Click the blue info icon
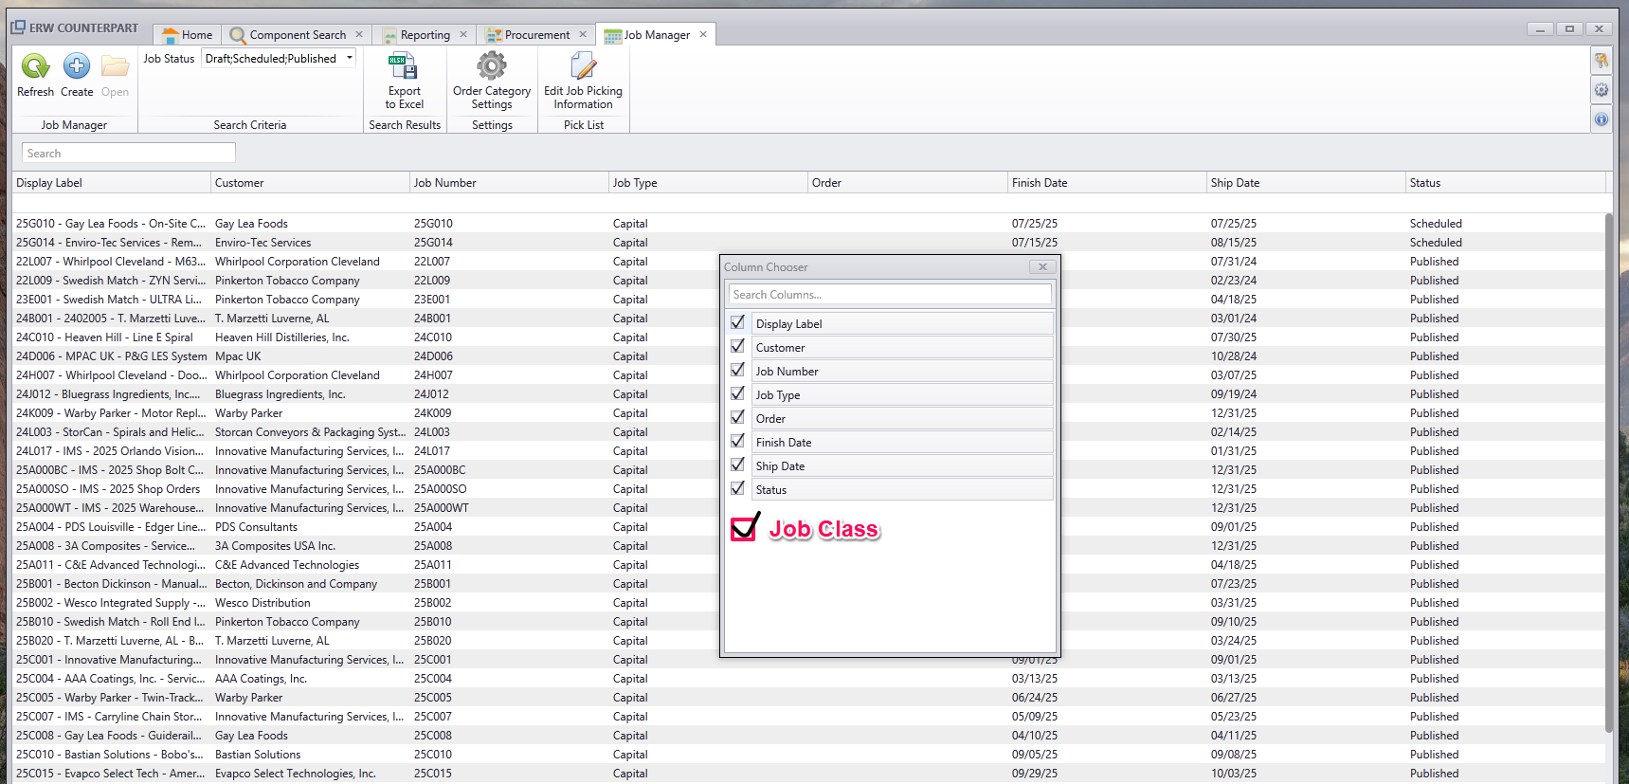The height and width of the screenshot is (784, 1629). 1601,119
